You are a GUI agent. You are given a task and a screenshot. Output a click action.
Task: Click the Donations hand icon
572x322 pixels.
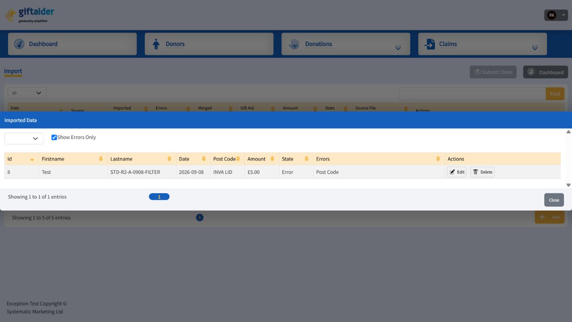pyautogui.click(x=294, y=44)
